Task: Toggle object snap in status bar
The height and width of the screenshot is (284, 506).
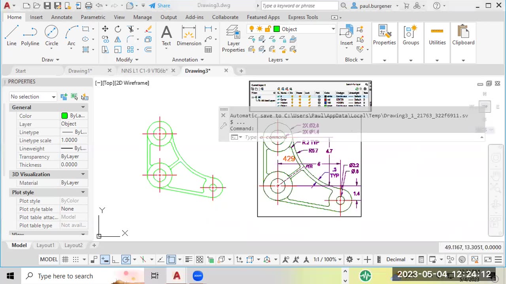Action: tap(171, 259)
